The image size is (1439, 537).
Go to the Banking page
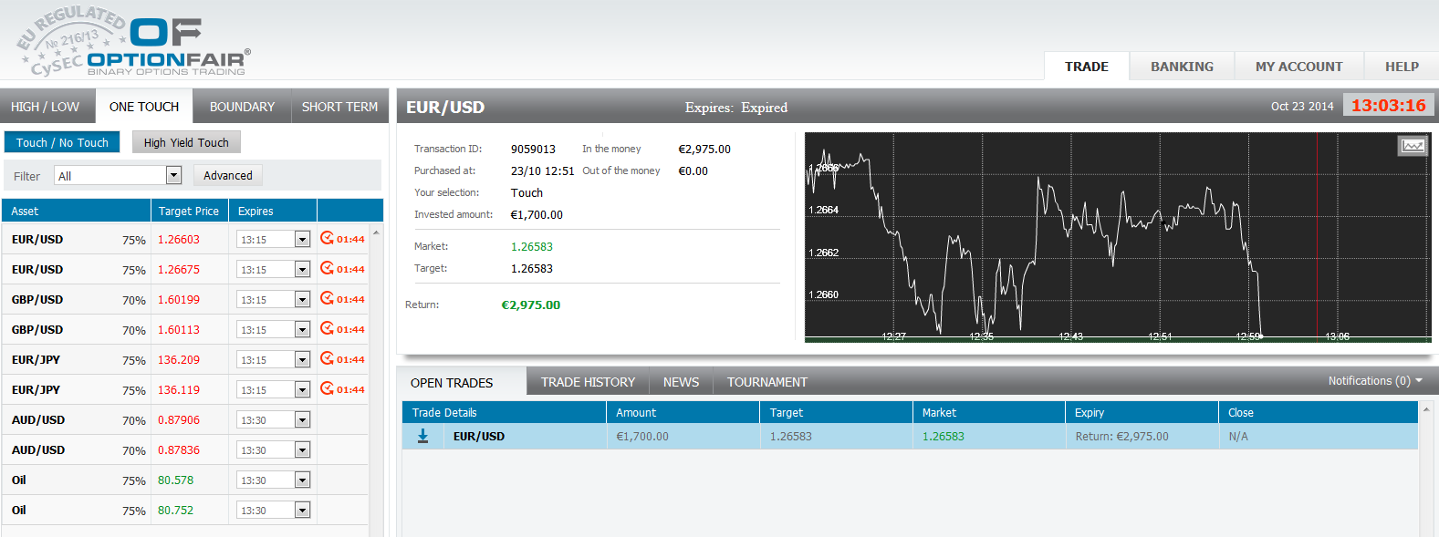click(x=1182, y=67)
